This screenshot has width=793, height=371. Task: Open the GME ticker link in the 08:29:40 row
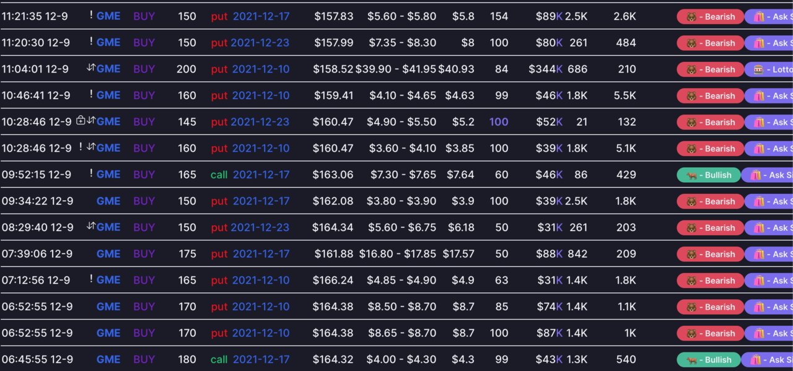[108, 227]
